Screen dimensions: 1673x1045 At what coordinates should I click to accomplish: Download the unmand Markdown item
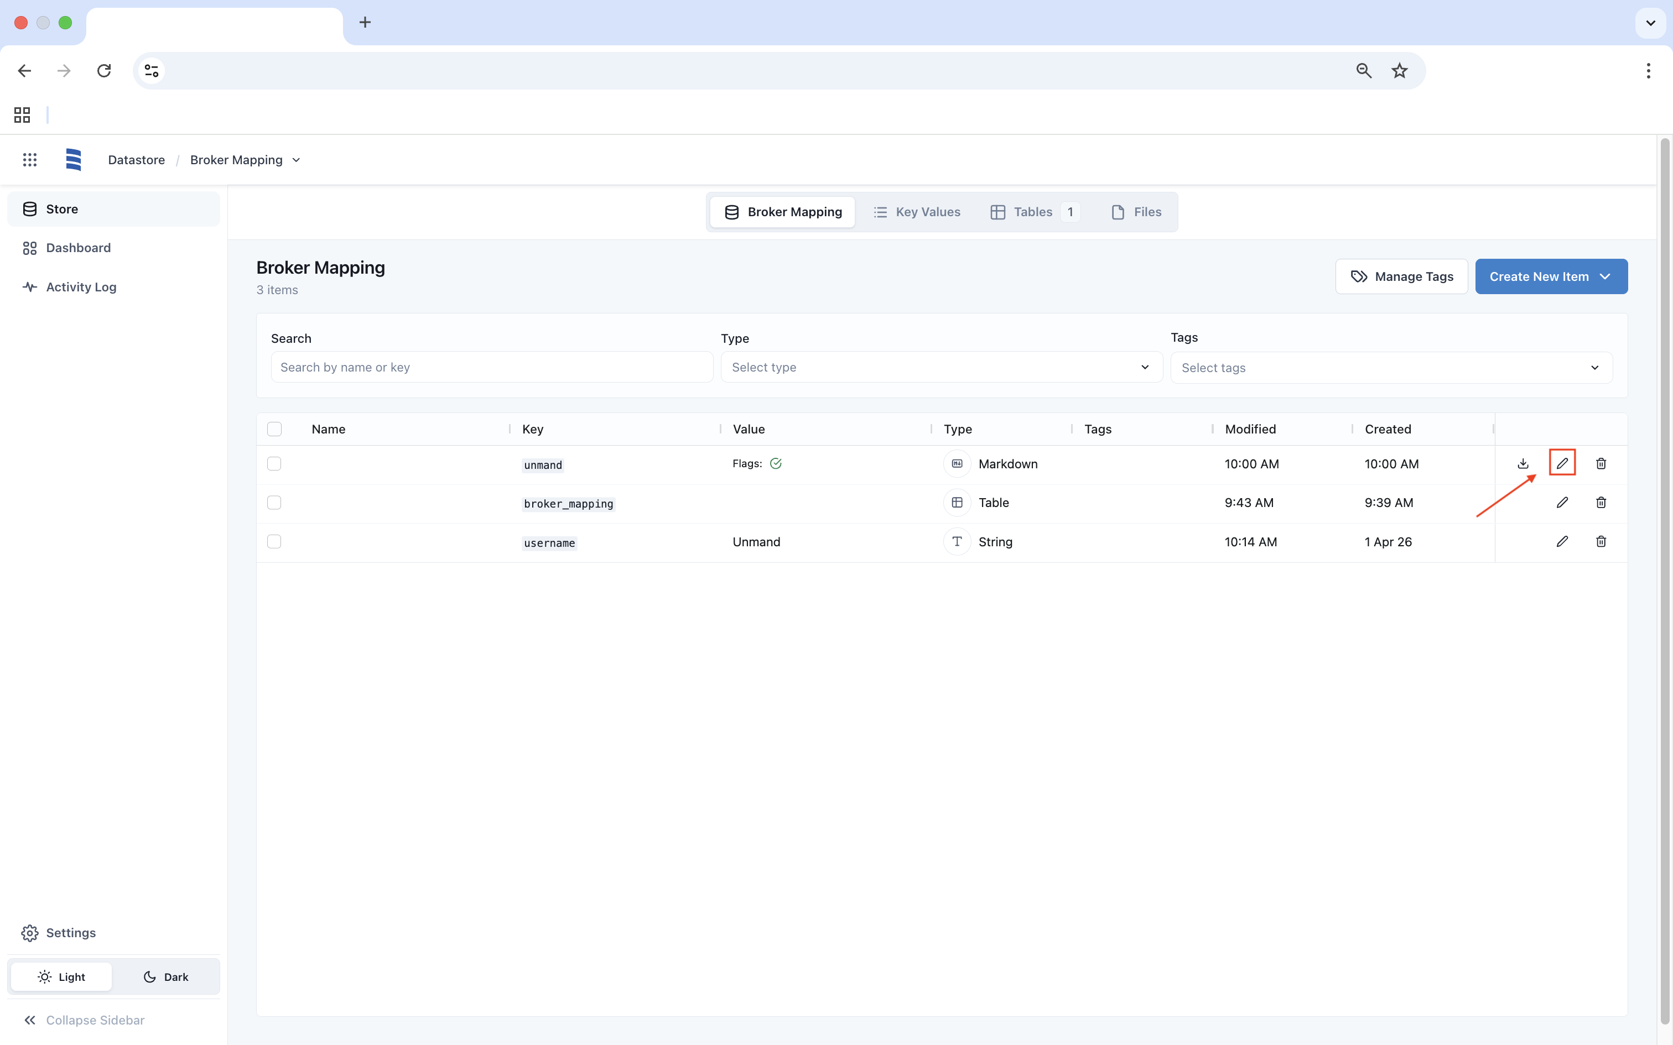tap(1523, 463)
